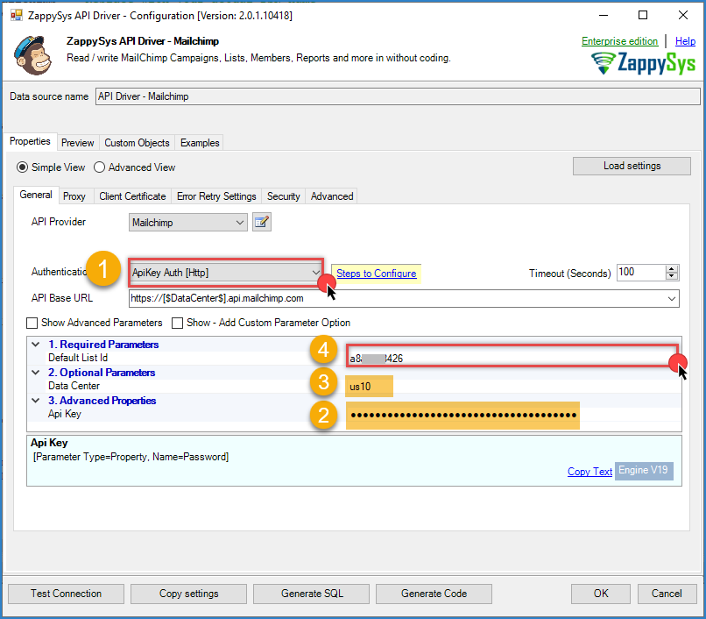Collapse the 3. Advanced Properties section
This screenshot has height=619, width=706.
36,401
